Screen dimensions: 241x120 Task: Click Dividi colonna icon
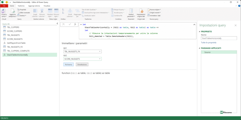pyautogui.click(x=70, y=11)
